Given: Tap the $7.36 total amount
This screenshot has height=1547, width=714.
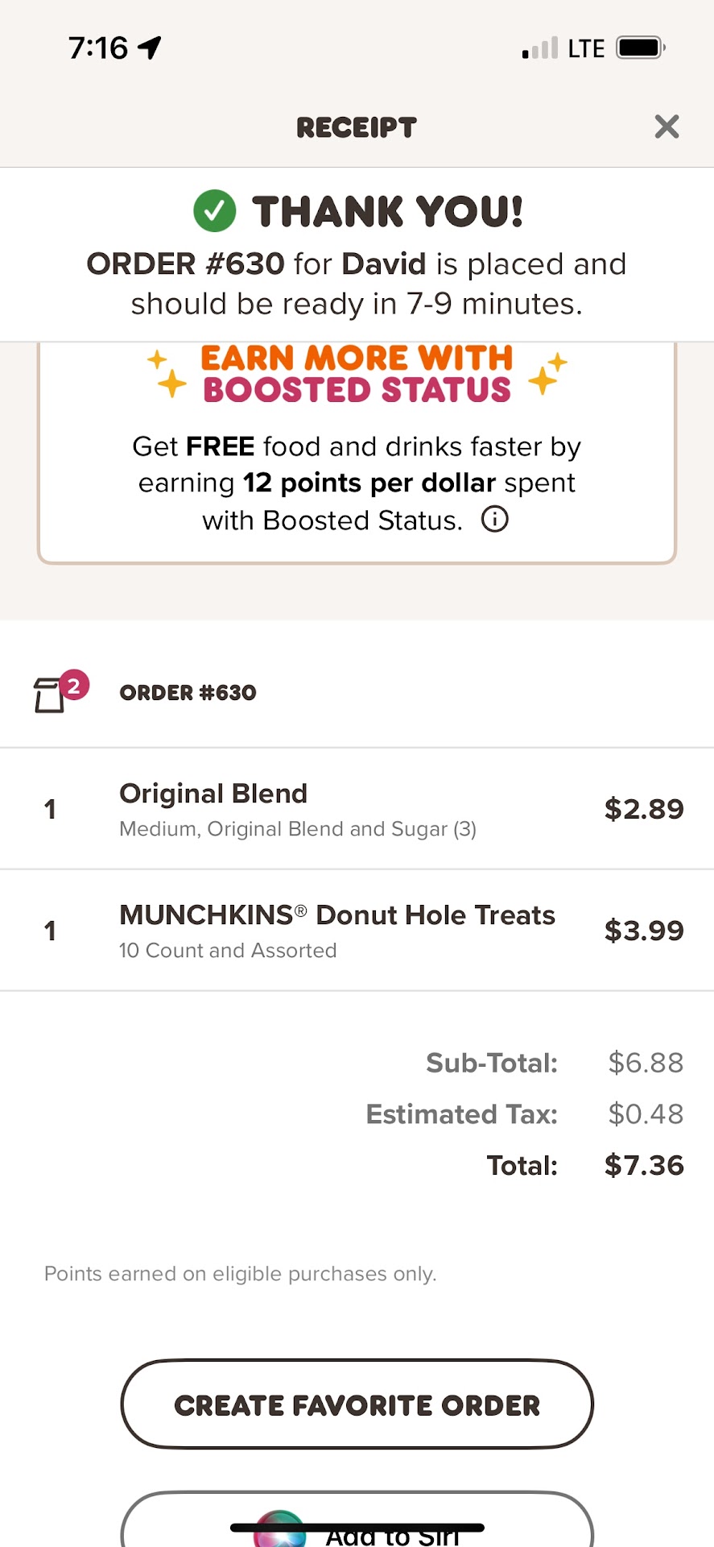Looking at the screenshot, I should click(x=643, y=1165).
